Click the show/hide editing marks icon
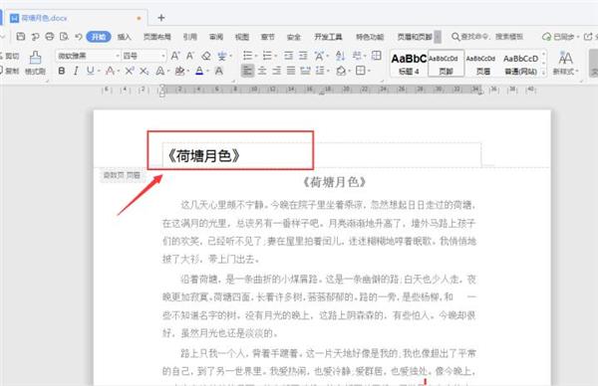 (x=357, y=56)
